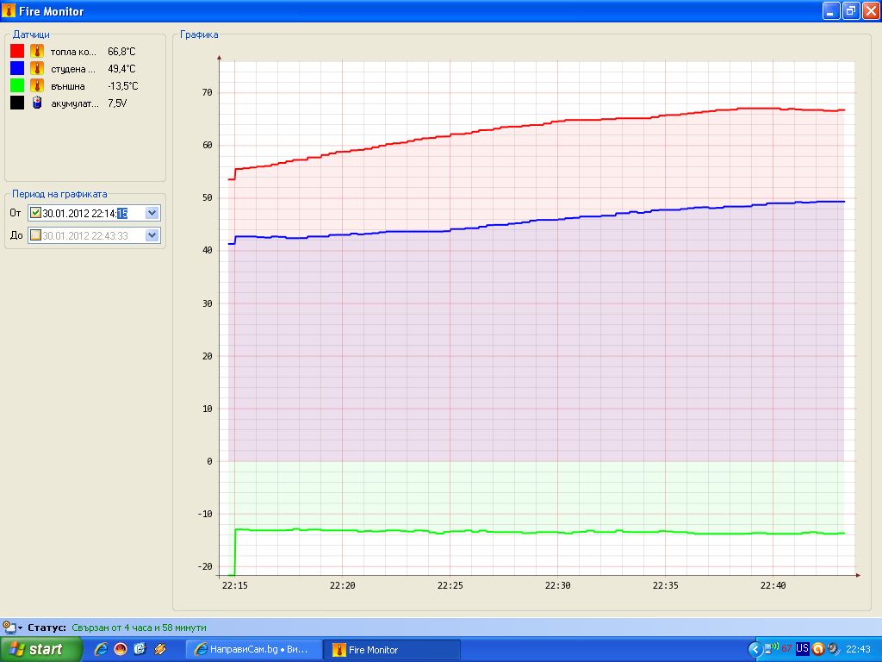Click thermometer icon for външна sensor
The image size is (882, 662).
click(x=37, y=85)
